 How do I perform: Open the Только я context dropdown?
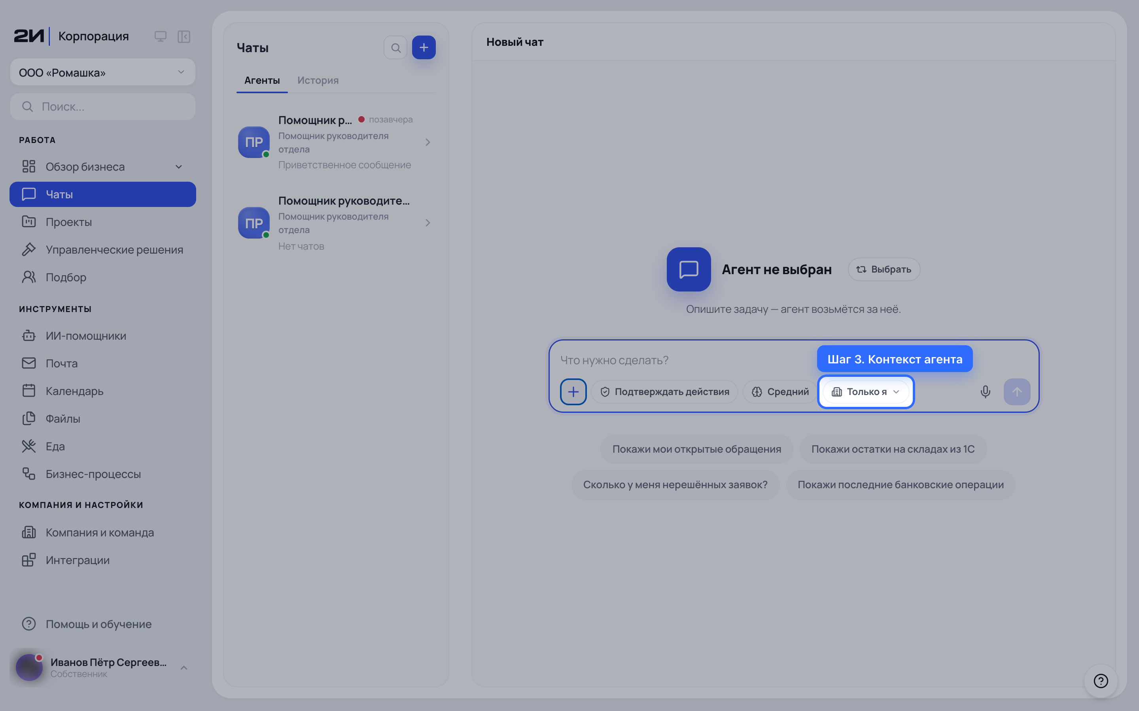coord(866,392)
